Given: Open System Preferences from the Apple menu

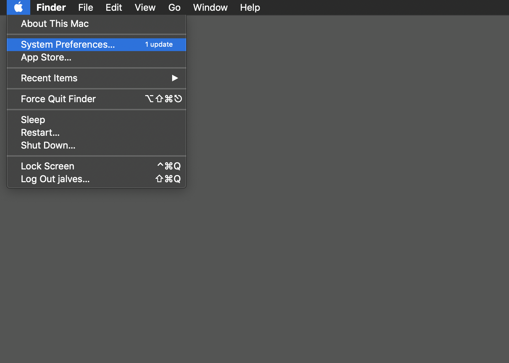Looking at the screenshot, I should pyautogui.click(x=68, y=45).
